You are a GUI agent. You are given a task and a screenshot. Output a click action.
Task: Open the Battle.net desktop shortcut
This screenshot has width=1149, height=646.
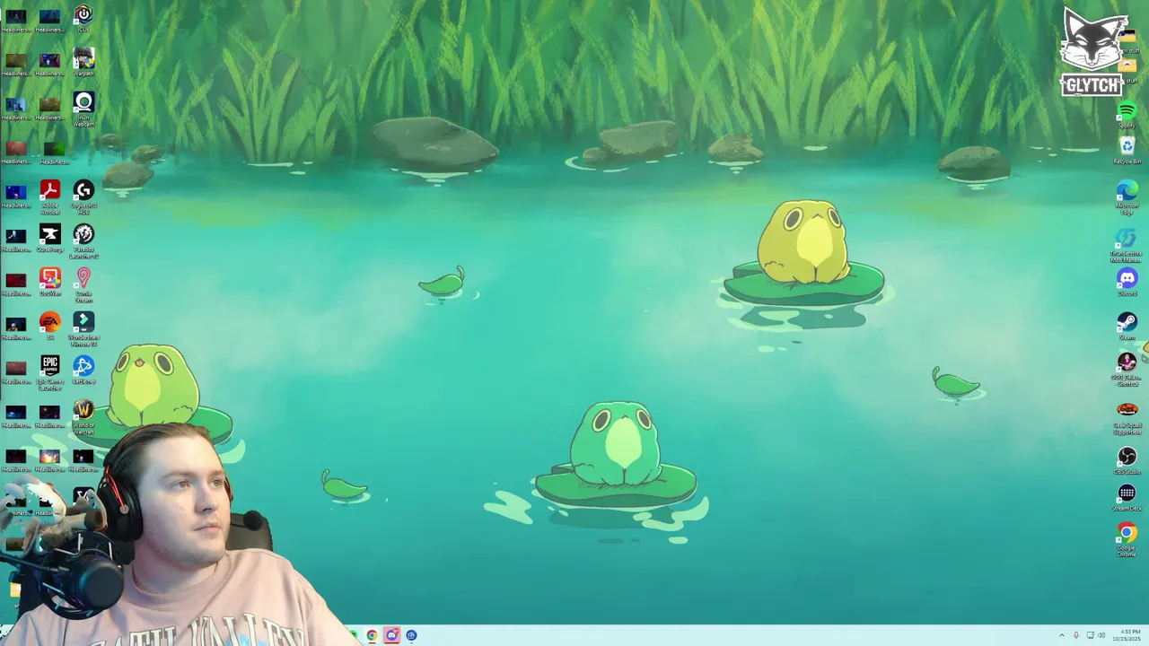(83, 370)
